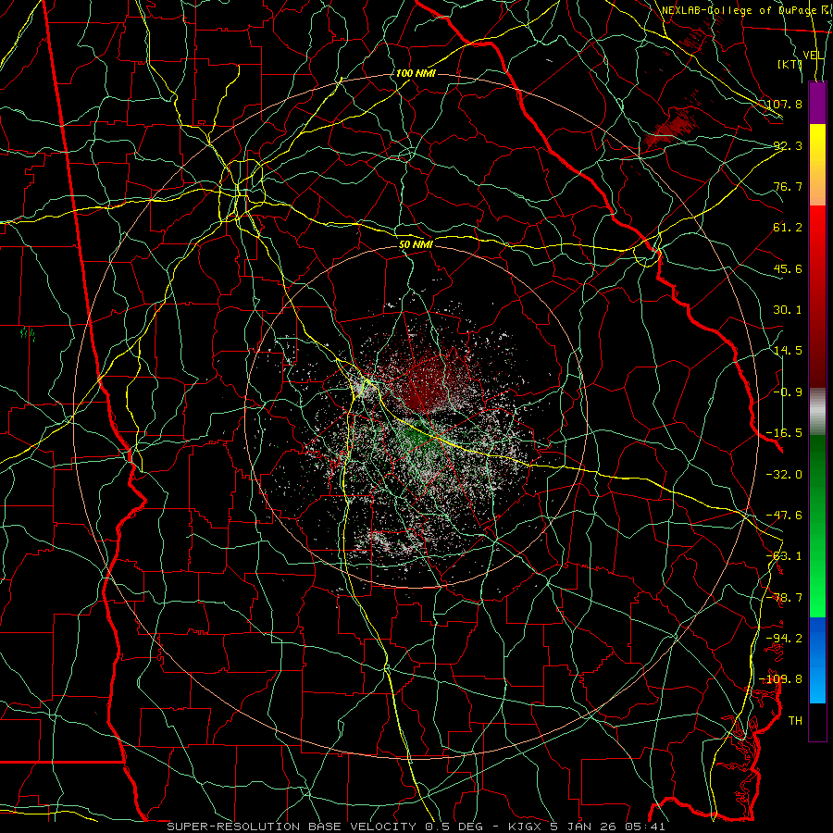Click the -47.6 value on velocity scale
Screen dimensions: 833x833
(784, 516)
